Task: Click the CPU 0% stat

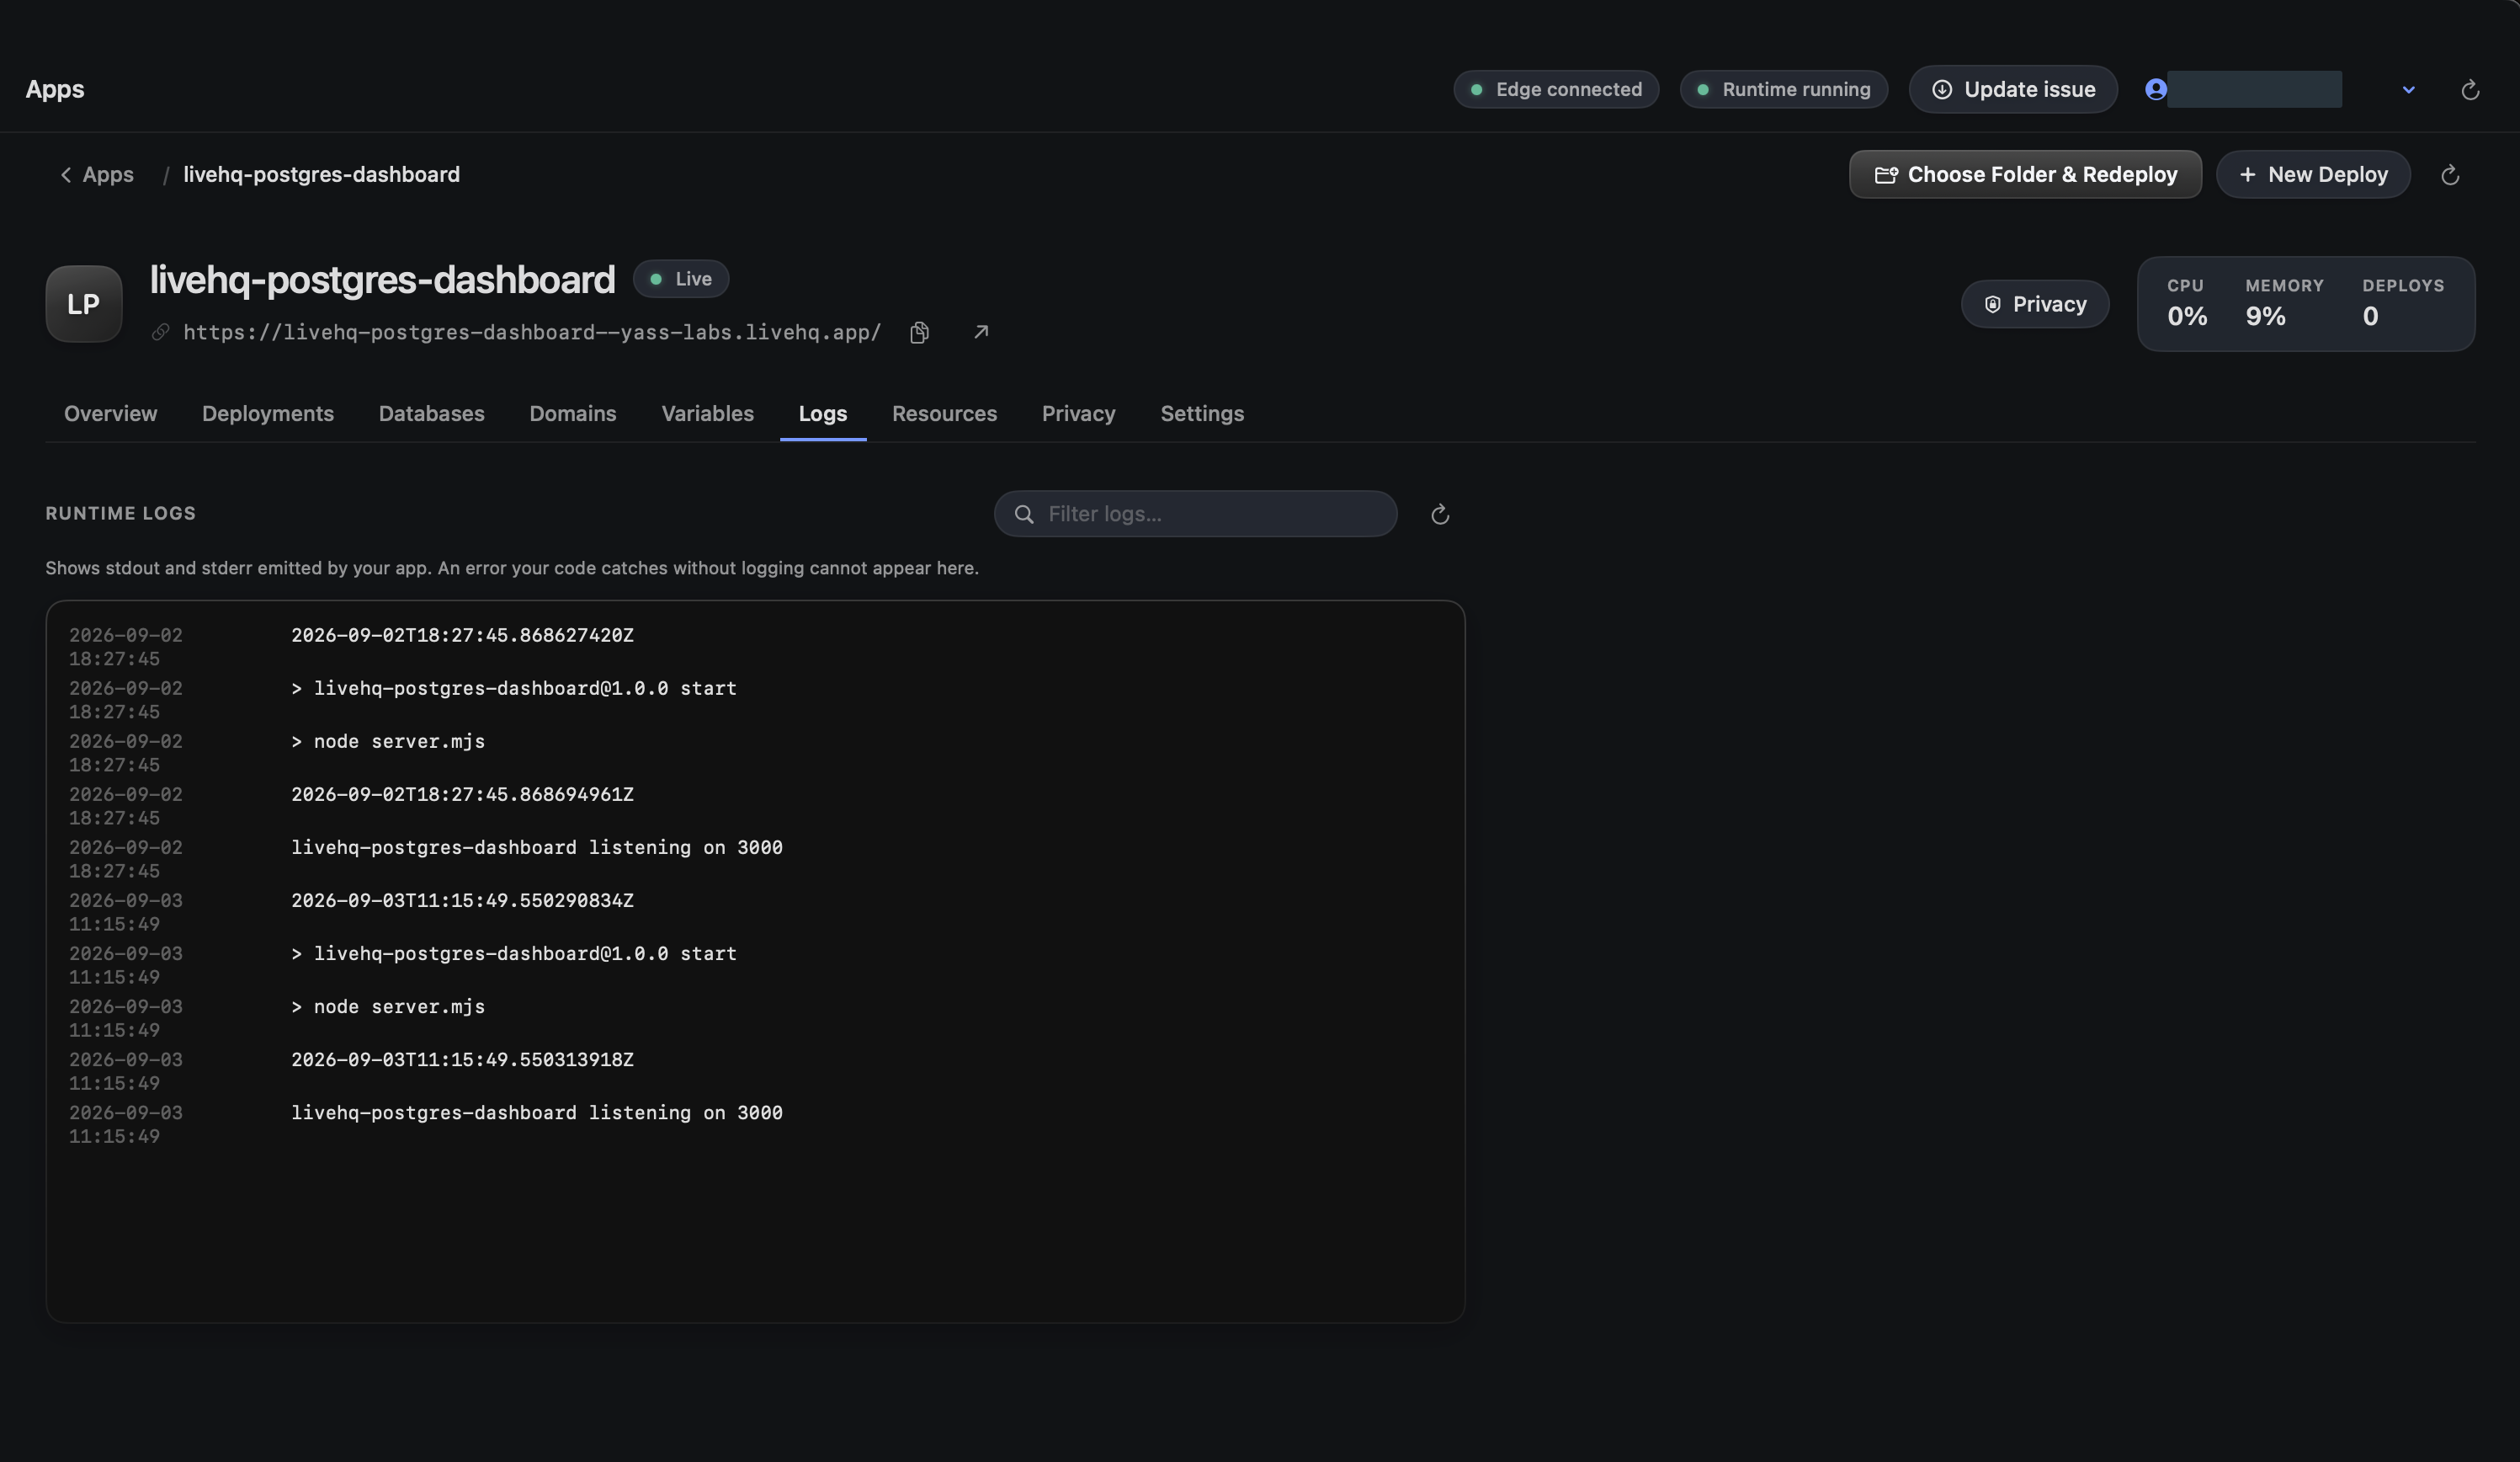Action: pyautogui.click(x=2187, y=304)
